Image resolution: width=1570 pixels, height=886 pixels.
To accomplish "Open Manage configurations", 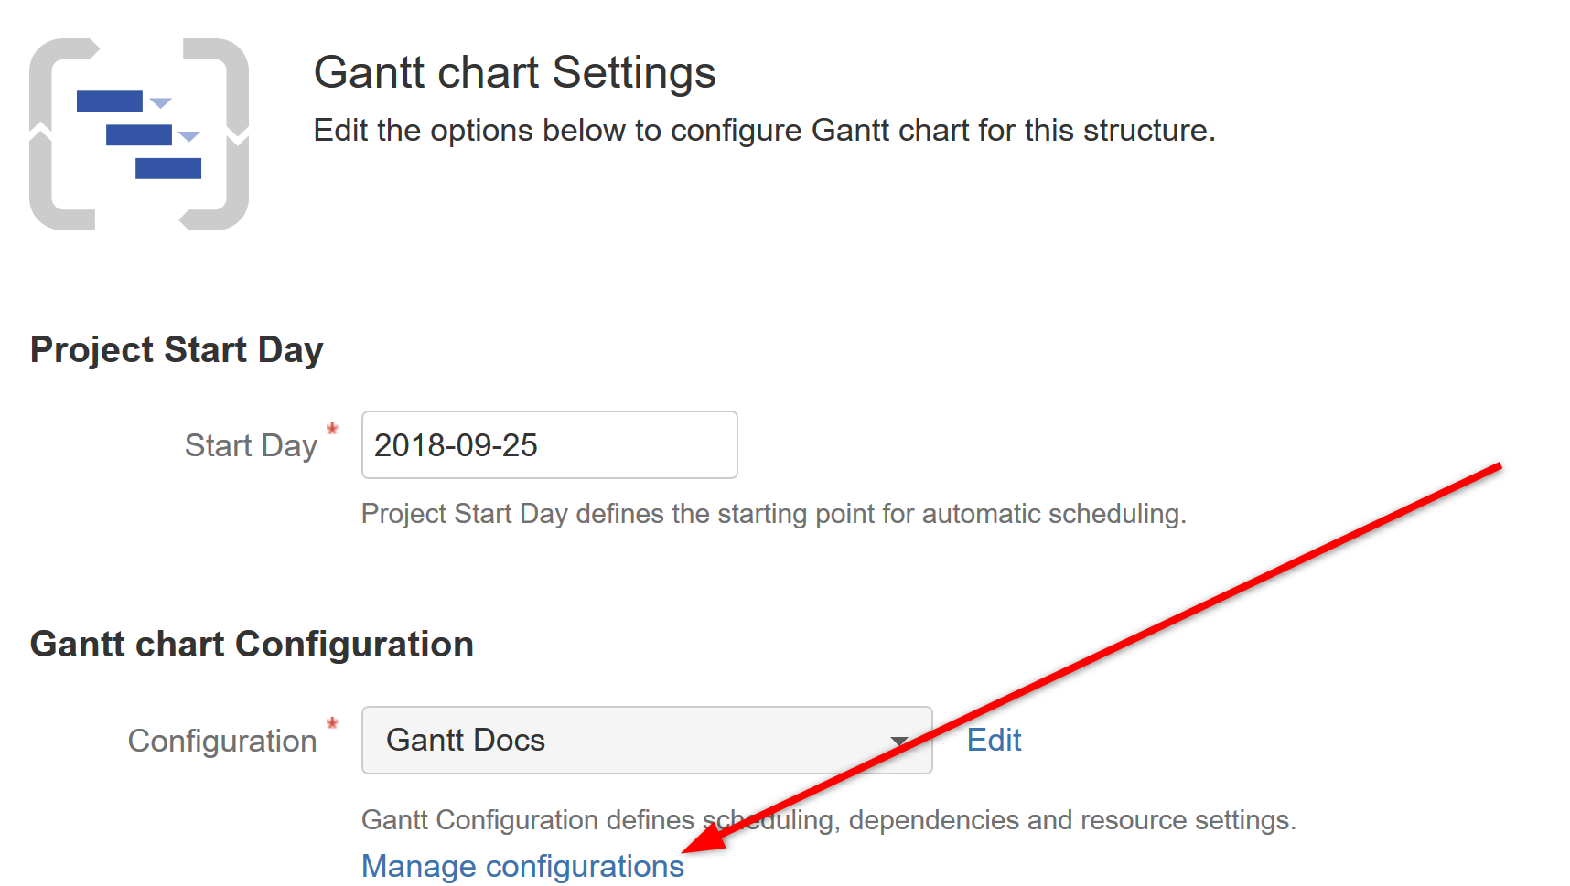I will (522, 865).
